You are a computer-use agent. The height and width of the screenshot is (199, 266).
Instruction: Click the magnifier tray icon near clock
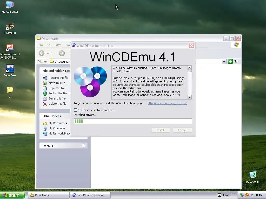247,195
